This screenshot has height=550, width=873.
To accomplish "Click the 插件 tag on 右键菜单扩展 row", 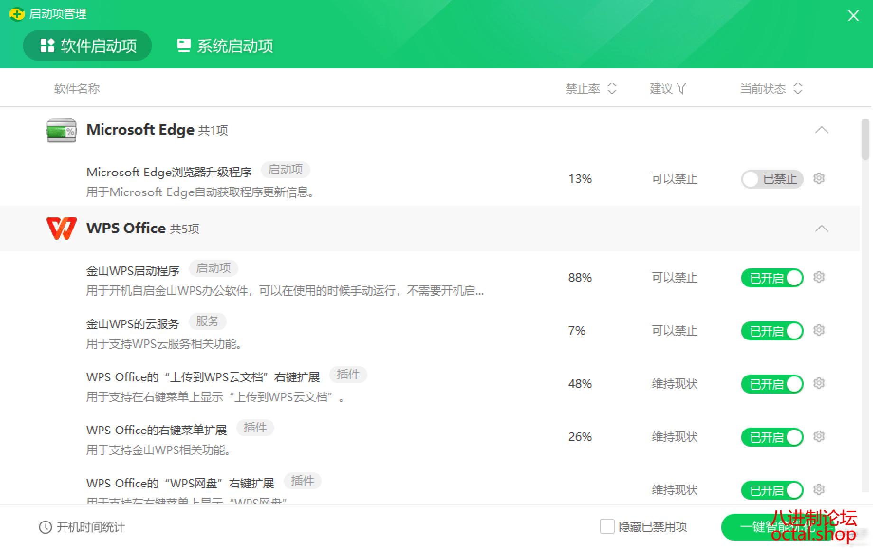I will tap(255, 428).
